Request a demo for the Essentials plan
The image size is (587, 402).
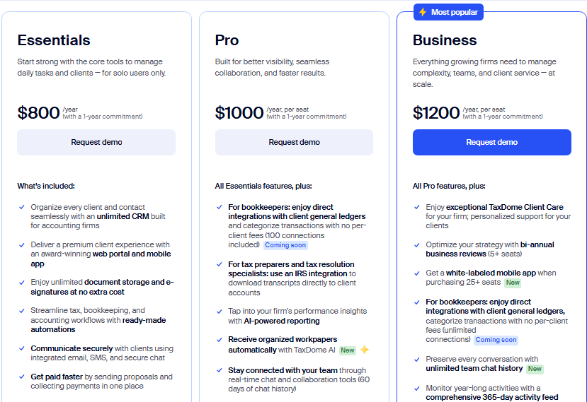pos(96,142)
